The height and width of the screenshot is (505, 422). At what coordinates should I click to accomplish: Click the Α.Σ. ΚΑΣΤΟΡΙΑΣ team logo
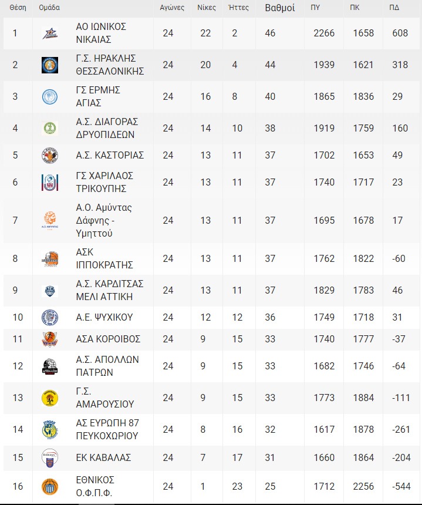point(50,156)
